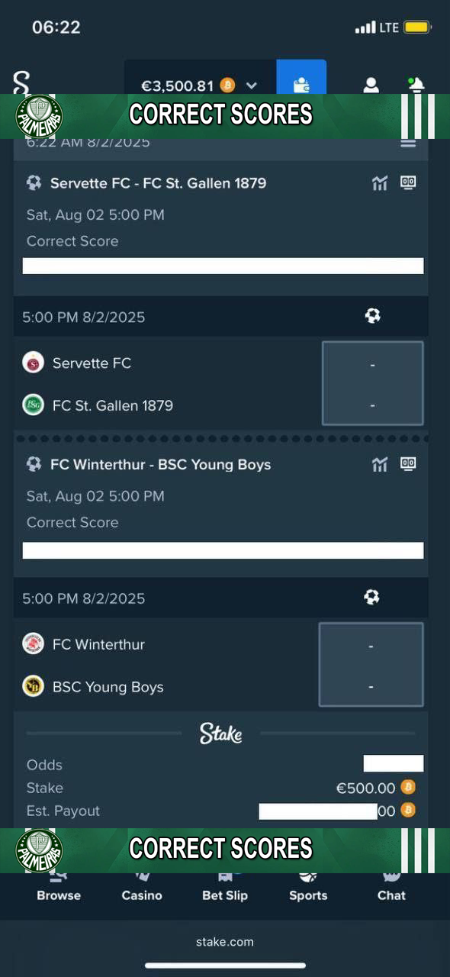Click the Stake logo at top left

21,82
